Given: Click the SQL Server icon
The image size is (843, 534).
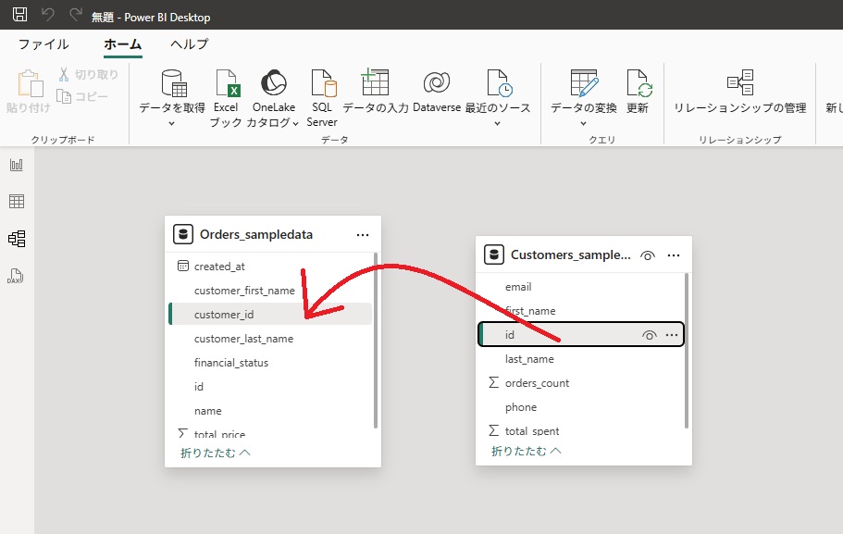Looking at the screenshot, I should coord(324,82).
